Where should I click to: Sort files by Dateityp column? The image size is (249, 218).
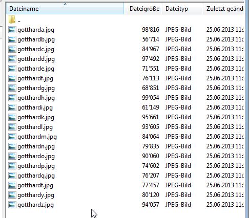[x=182, y=9]
